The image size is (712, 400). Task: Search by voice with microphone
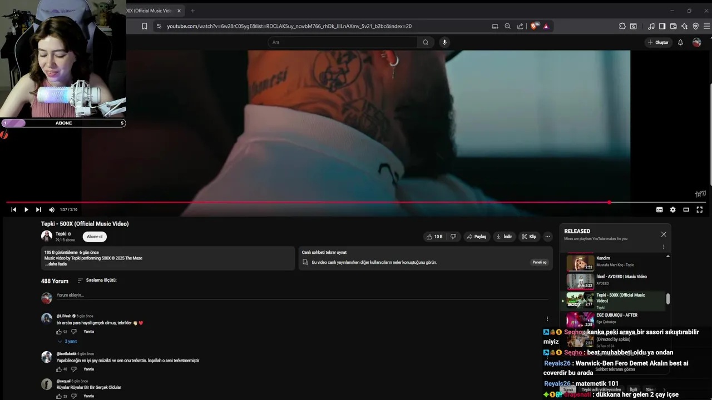pos(444,42)
